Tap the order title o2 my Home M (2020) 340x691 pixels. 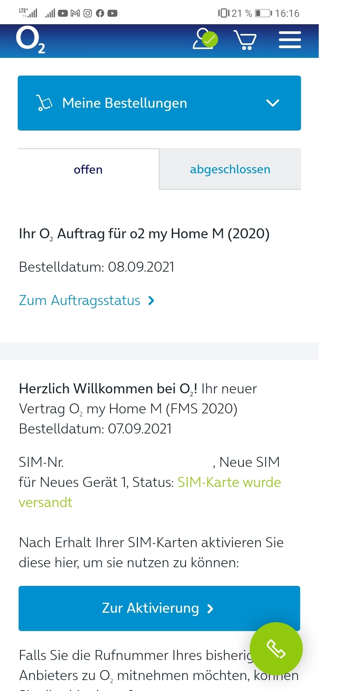[144, 234]
